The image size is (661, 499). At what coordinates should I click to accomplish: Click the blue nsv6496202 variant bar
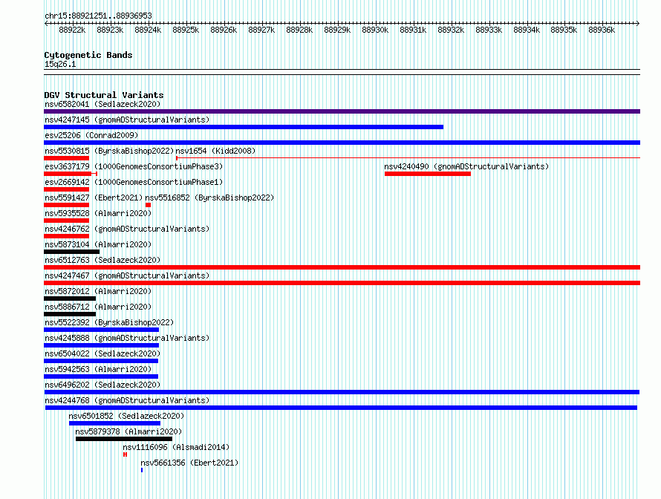point(342,392)
